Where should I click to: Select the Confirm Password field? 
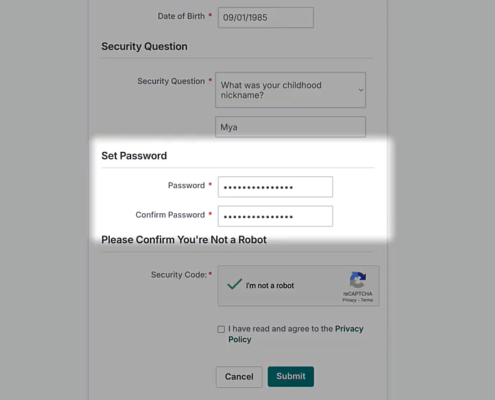click(275, 216)
